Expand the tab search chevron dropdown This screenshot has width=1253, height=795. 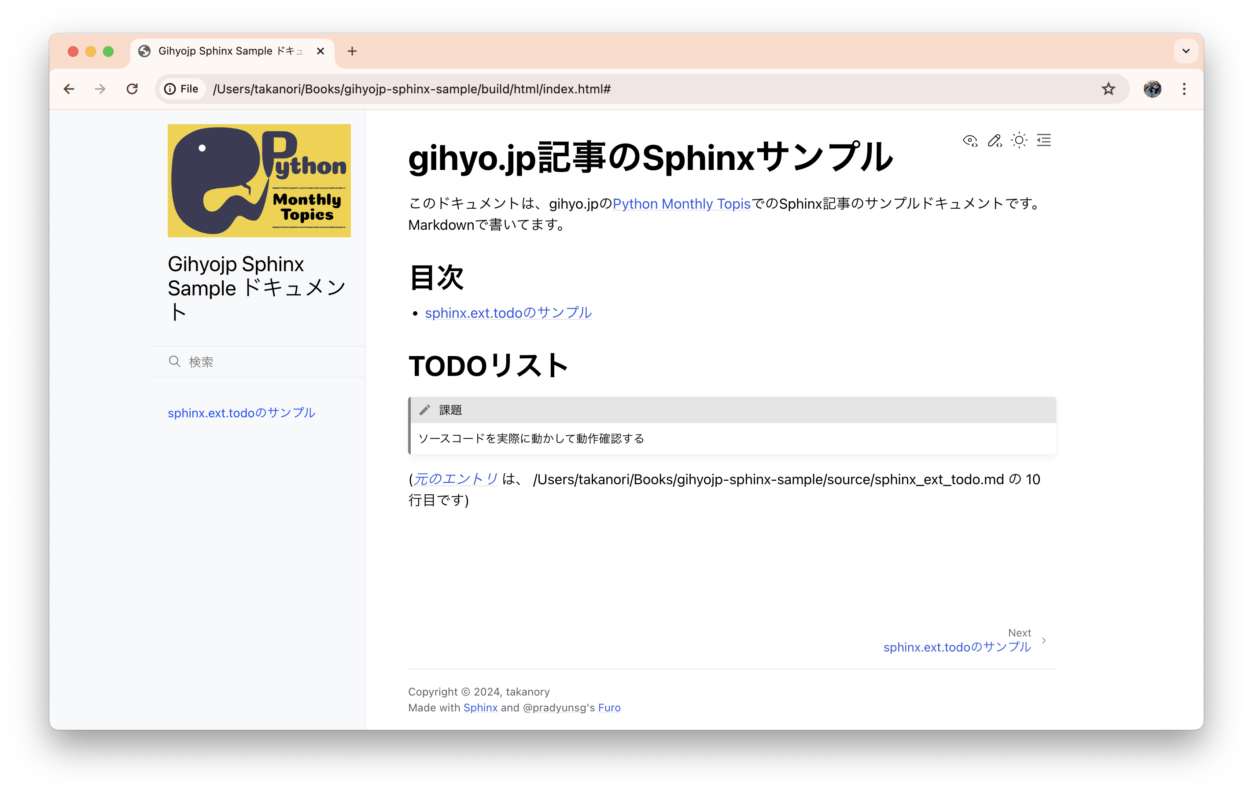[x=1185, y=51]
